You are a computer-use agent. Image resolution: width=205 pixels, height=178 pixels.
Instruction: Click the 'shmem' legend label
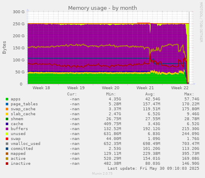17,119
